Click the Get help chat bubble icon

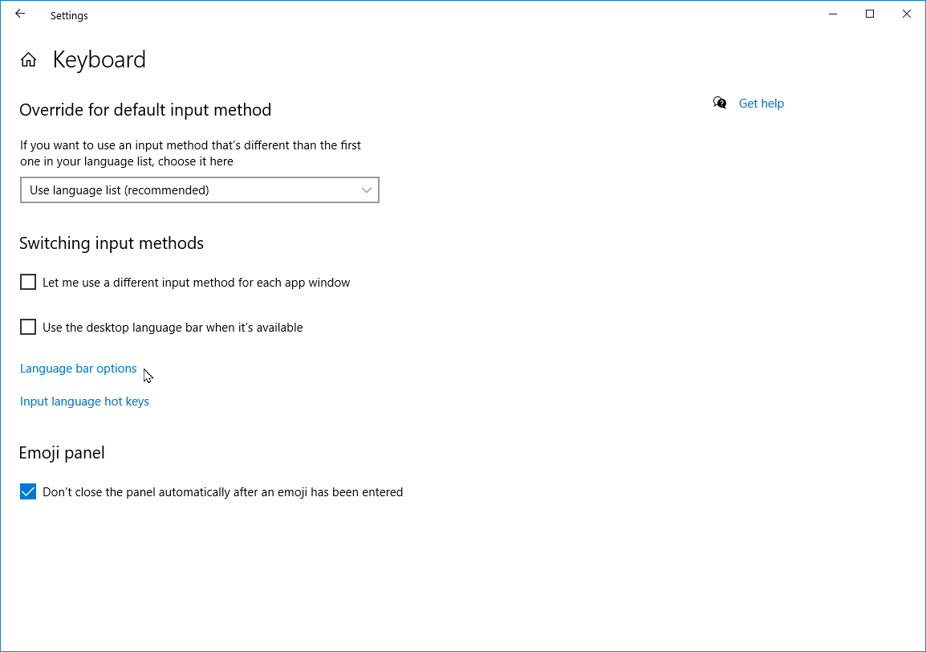(x=720, y=103)
